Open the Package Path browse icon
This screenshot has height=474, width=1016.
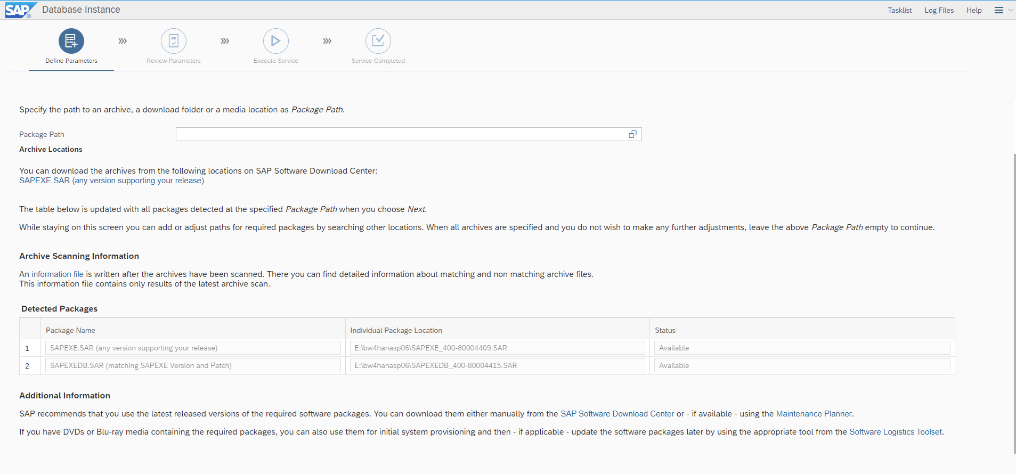point(633,134)
